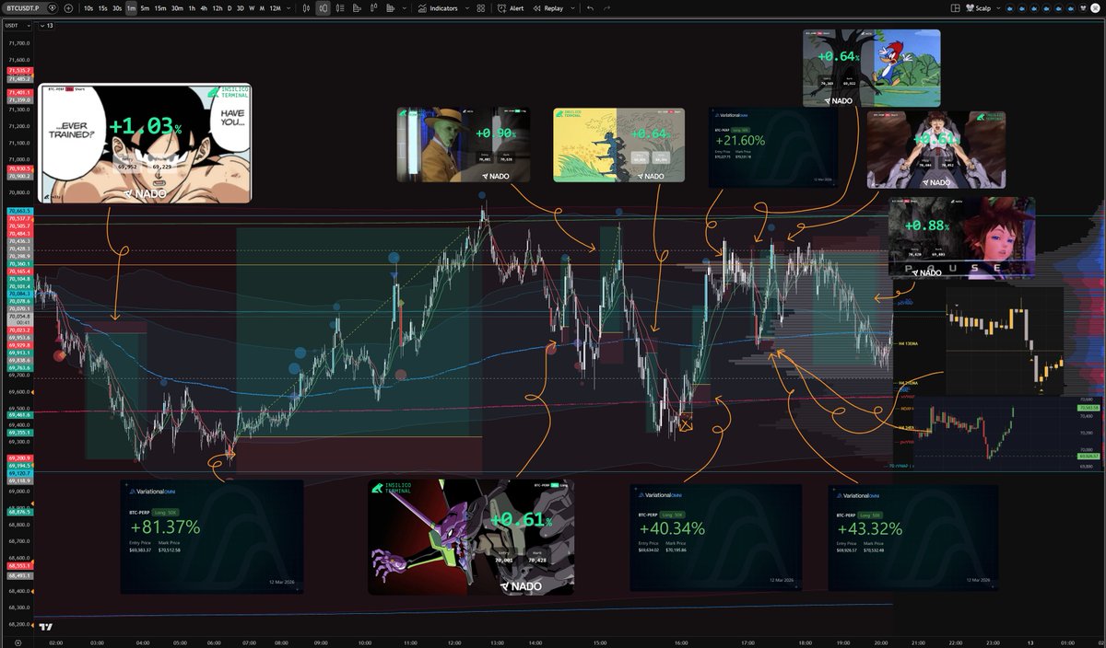Open the Indicators dialog
The height and width of the screenshot is (648, 1106).
(x=437, y=8)
